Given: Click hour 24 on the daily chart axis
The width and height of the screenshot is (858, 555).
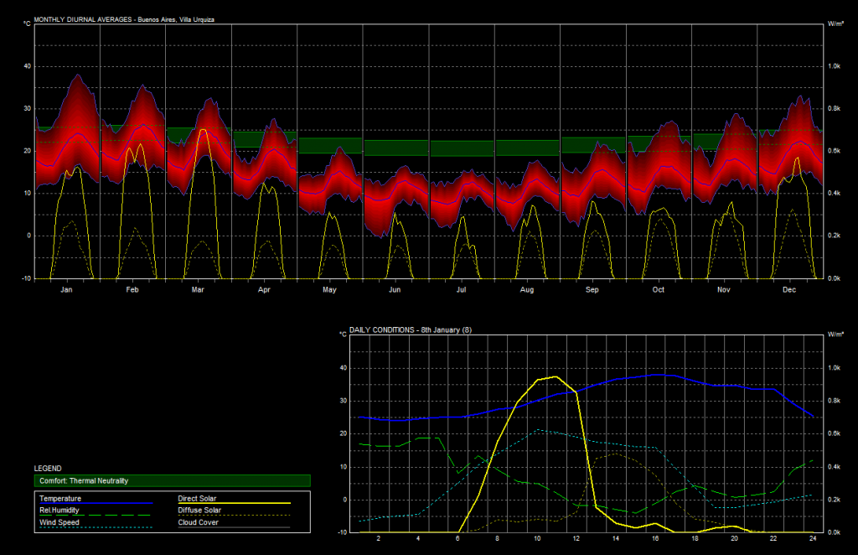Looking at the screenshot, I should click(814, 538).
